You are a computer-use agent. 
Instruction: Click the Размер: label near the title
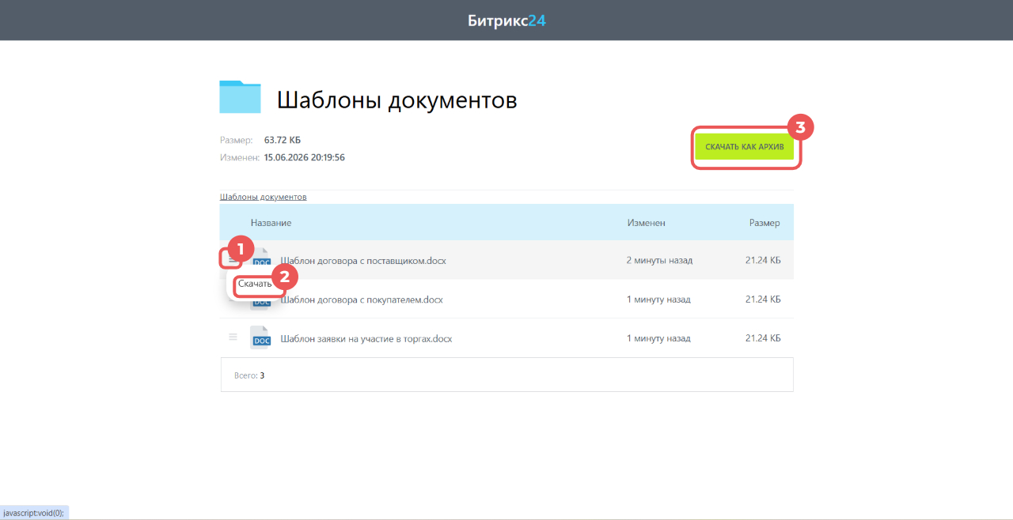tap(237, 140)
